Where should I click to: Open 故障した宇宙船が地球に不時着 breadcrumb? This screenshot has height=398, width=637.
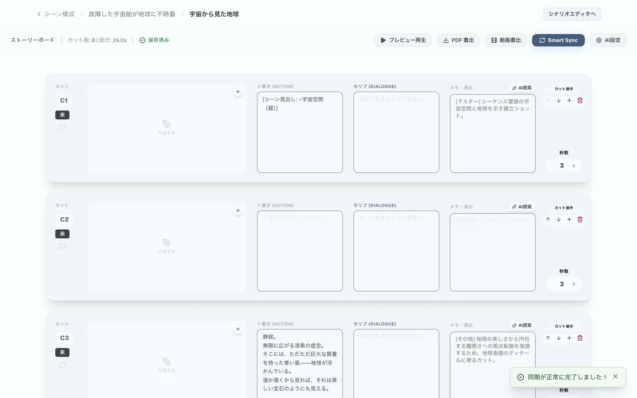pyautogui.click(x=132, y=14)
